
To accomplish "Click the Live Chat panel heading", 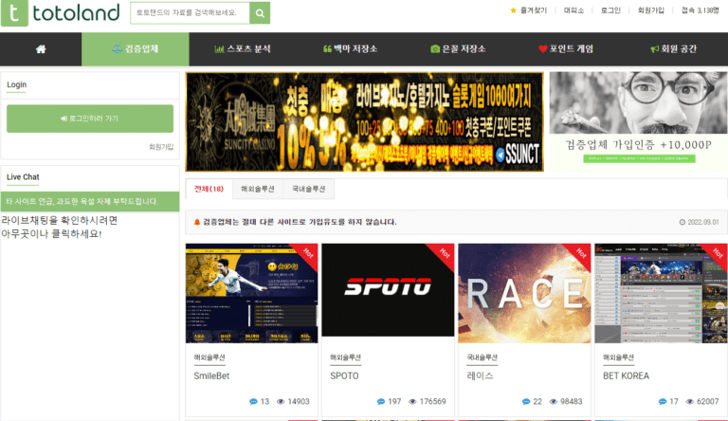I will click(x=23, y=177).
